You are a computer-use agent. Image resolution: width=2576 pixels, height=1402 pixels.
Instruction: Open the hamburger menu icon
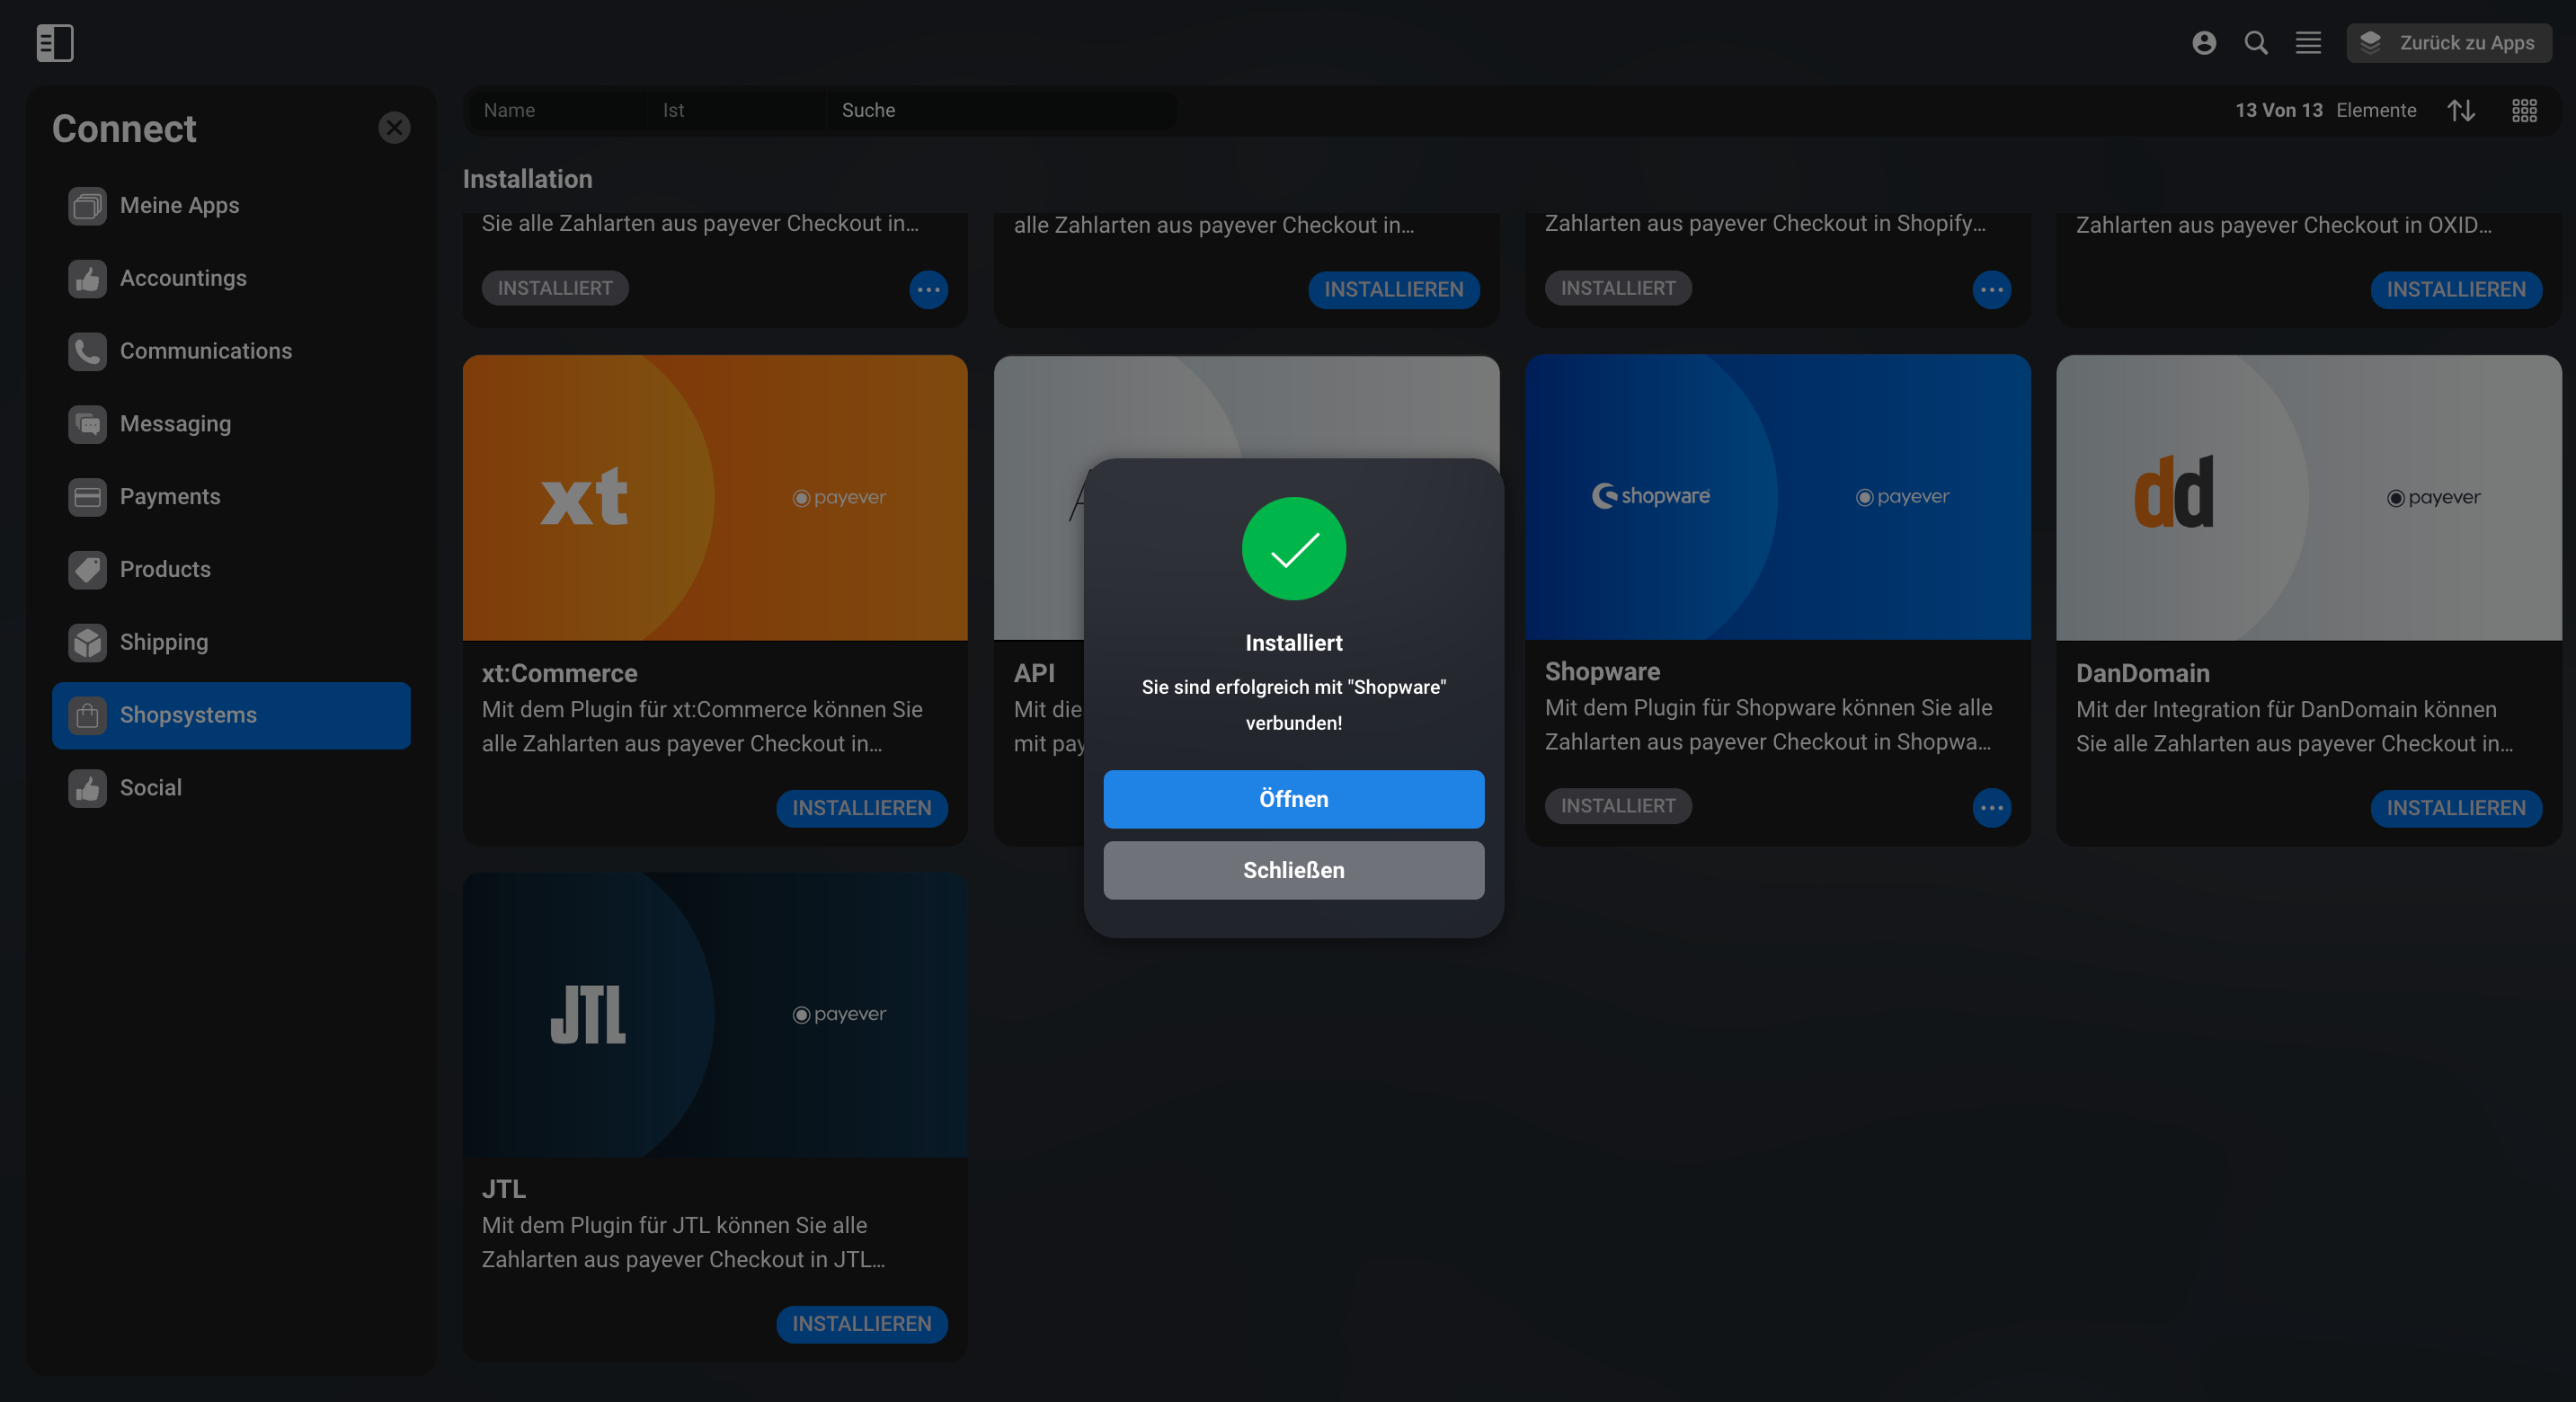tap(2308, 43)
